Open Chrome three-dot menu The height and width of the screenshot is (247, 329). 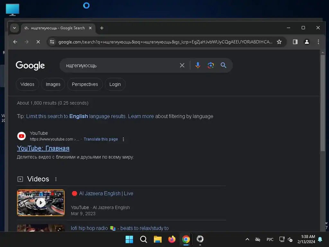pos(318,42)
